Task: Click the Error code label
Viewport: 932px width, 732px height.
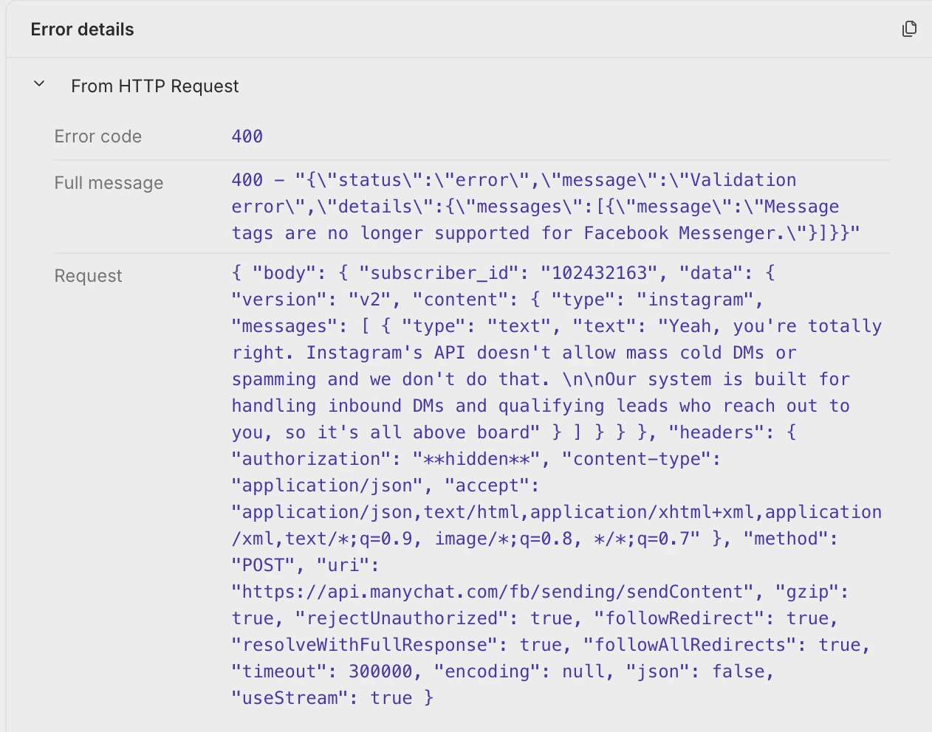Action: pos(97,137)
